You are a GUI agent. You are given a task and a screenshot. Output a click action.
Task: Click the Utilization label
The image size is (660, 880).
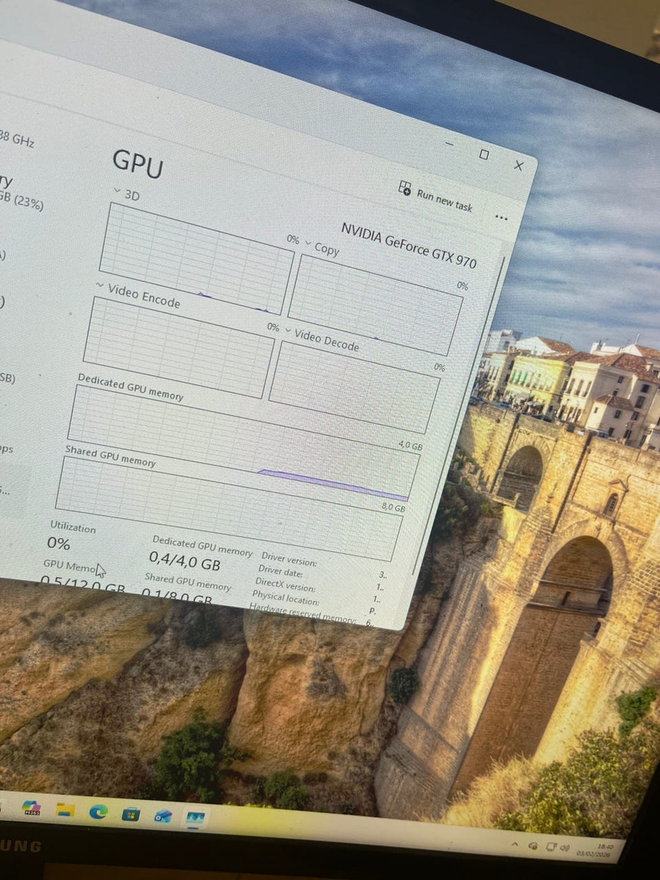coord(73,527)
